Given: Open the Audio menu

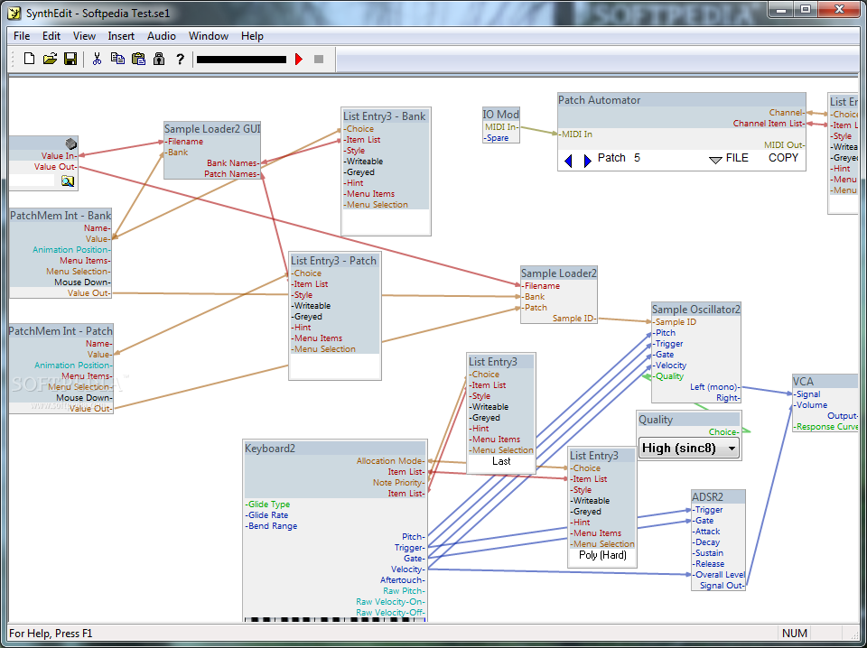Looking at the screenshot, I should pos(162,36).
